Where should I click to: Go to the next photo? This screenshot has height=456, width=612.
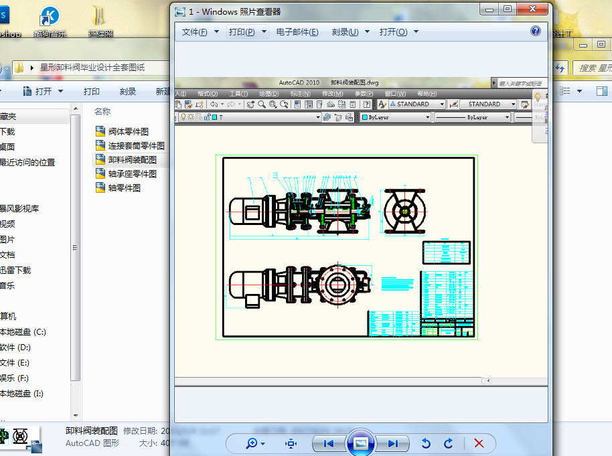click(393, 443)
